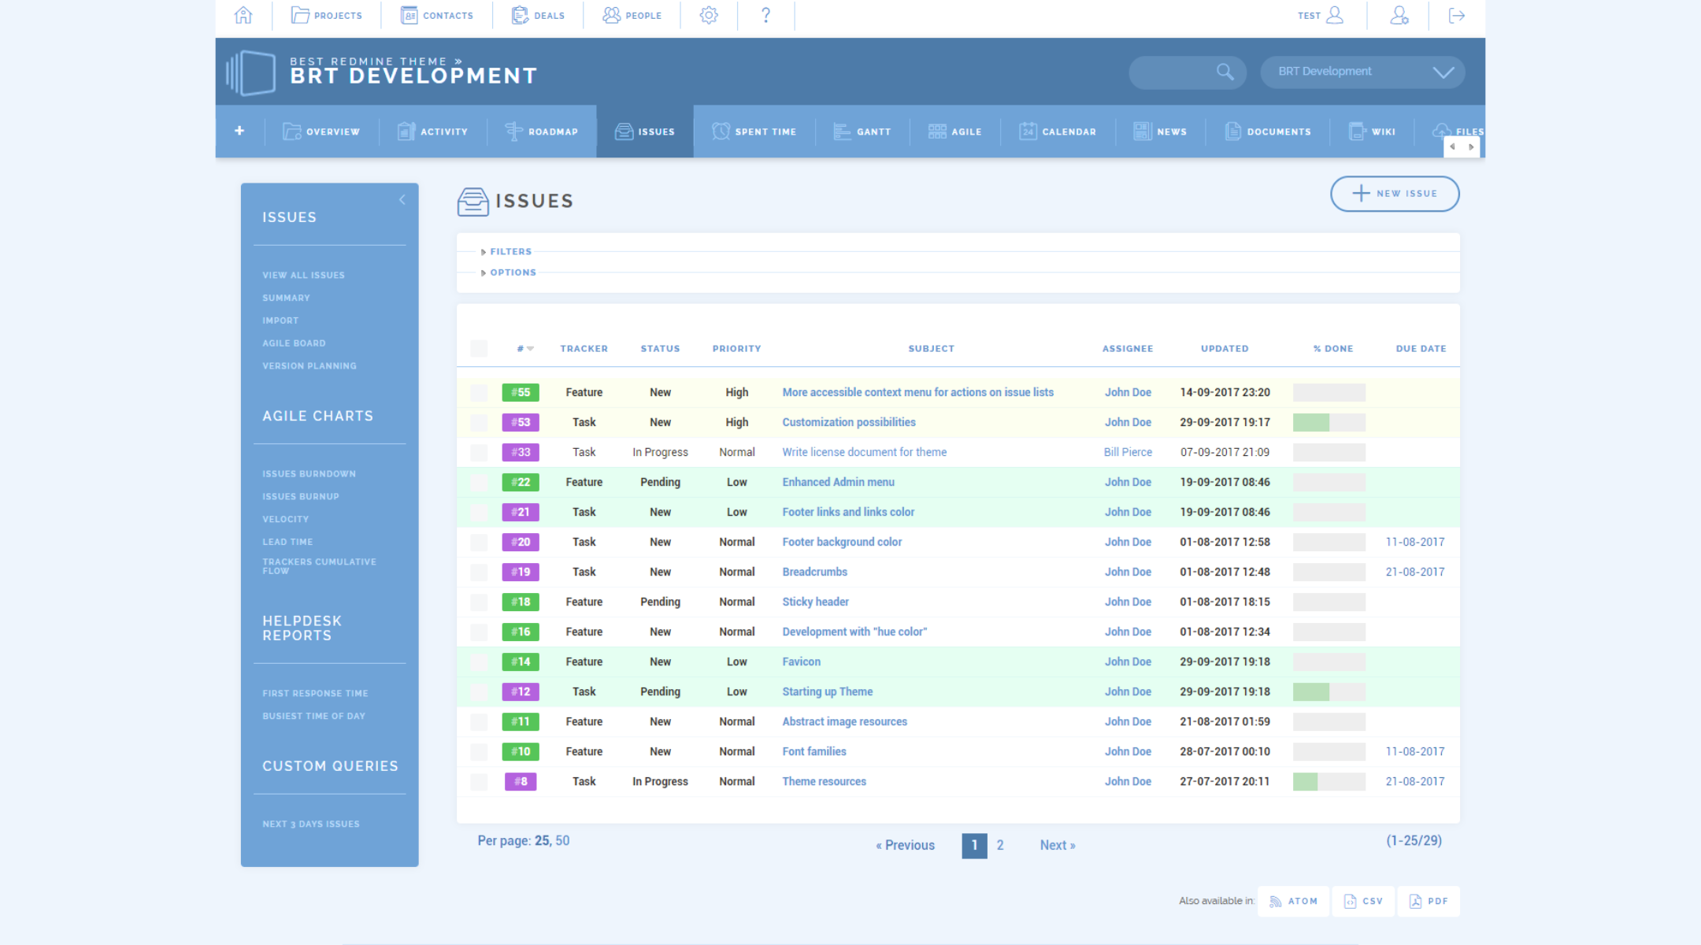
Task: Check the box for issue #8
Action: (x=479, y=781)
